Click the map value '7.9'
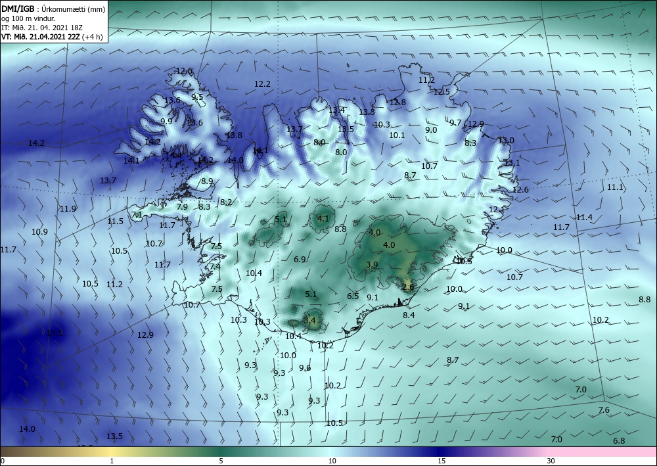The width and height of the screenshot is (657, 466). click(182, 206)
